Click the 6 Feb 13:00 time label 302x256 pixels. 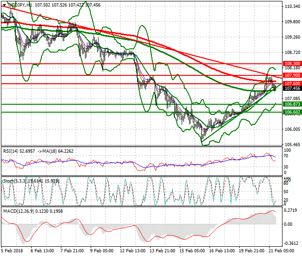42,251
